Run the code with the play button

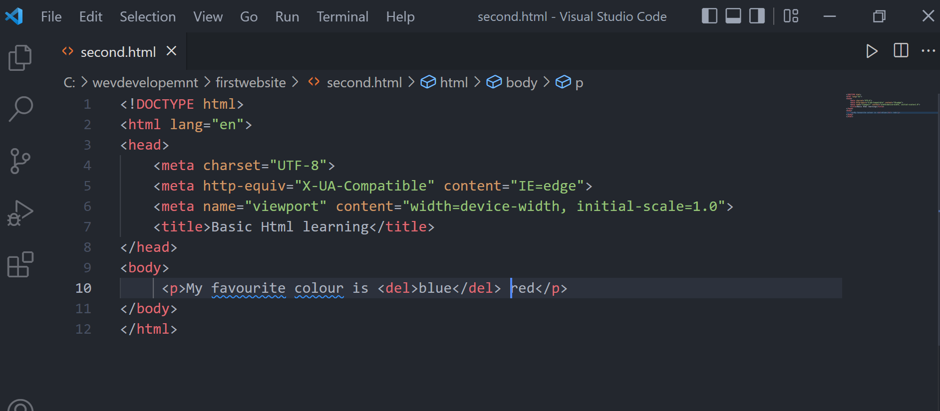click(872, 51)
